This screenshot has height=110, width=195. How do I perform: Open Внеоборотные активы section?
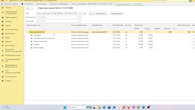pyautogui.click(x=13, y=55)
